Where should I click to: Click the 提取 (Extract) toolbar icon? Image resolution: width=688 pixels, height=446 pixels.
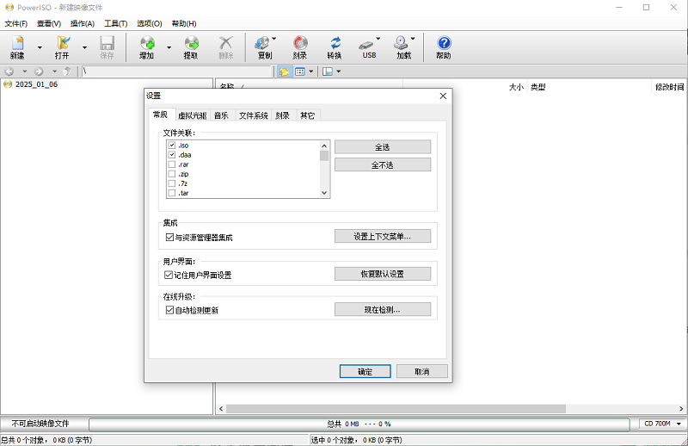[191, 47]
